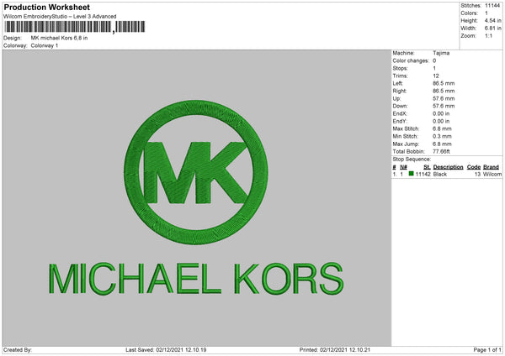
Task: Click the 'Black' thread description
Action: pyautogui.click(x=440, y=174)
